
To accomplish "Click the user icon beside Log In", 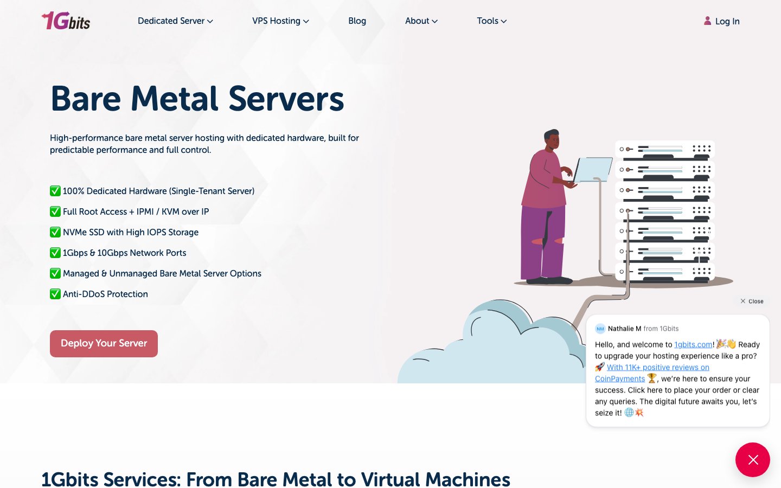I will pyautogui.click(x=707, y=21).
